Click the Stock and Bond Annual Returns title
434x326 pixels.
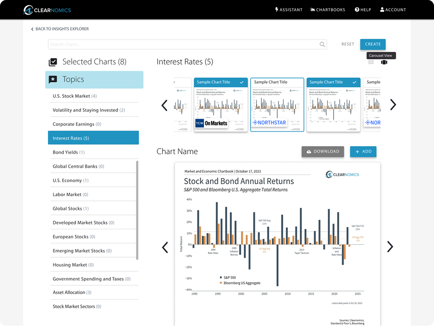coord(239,181)
